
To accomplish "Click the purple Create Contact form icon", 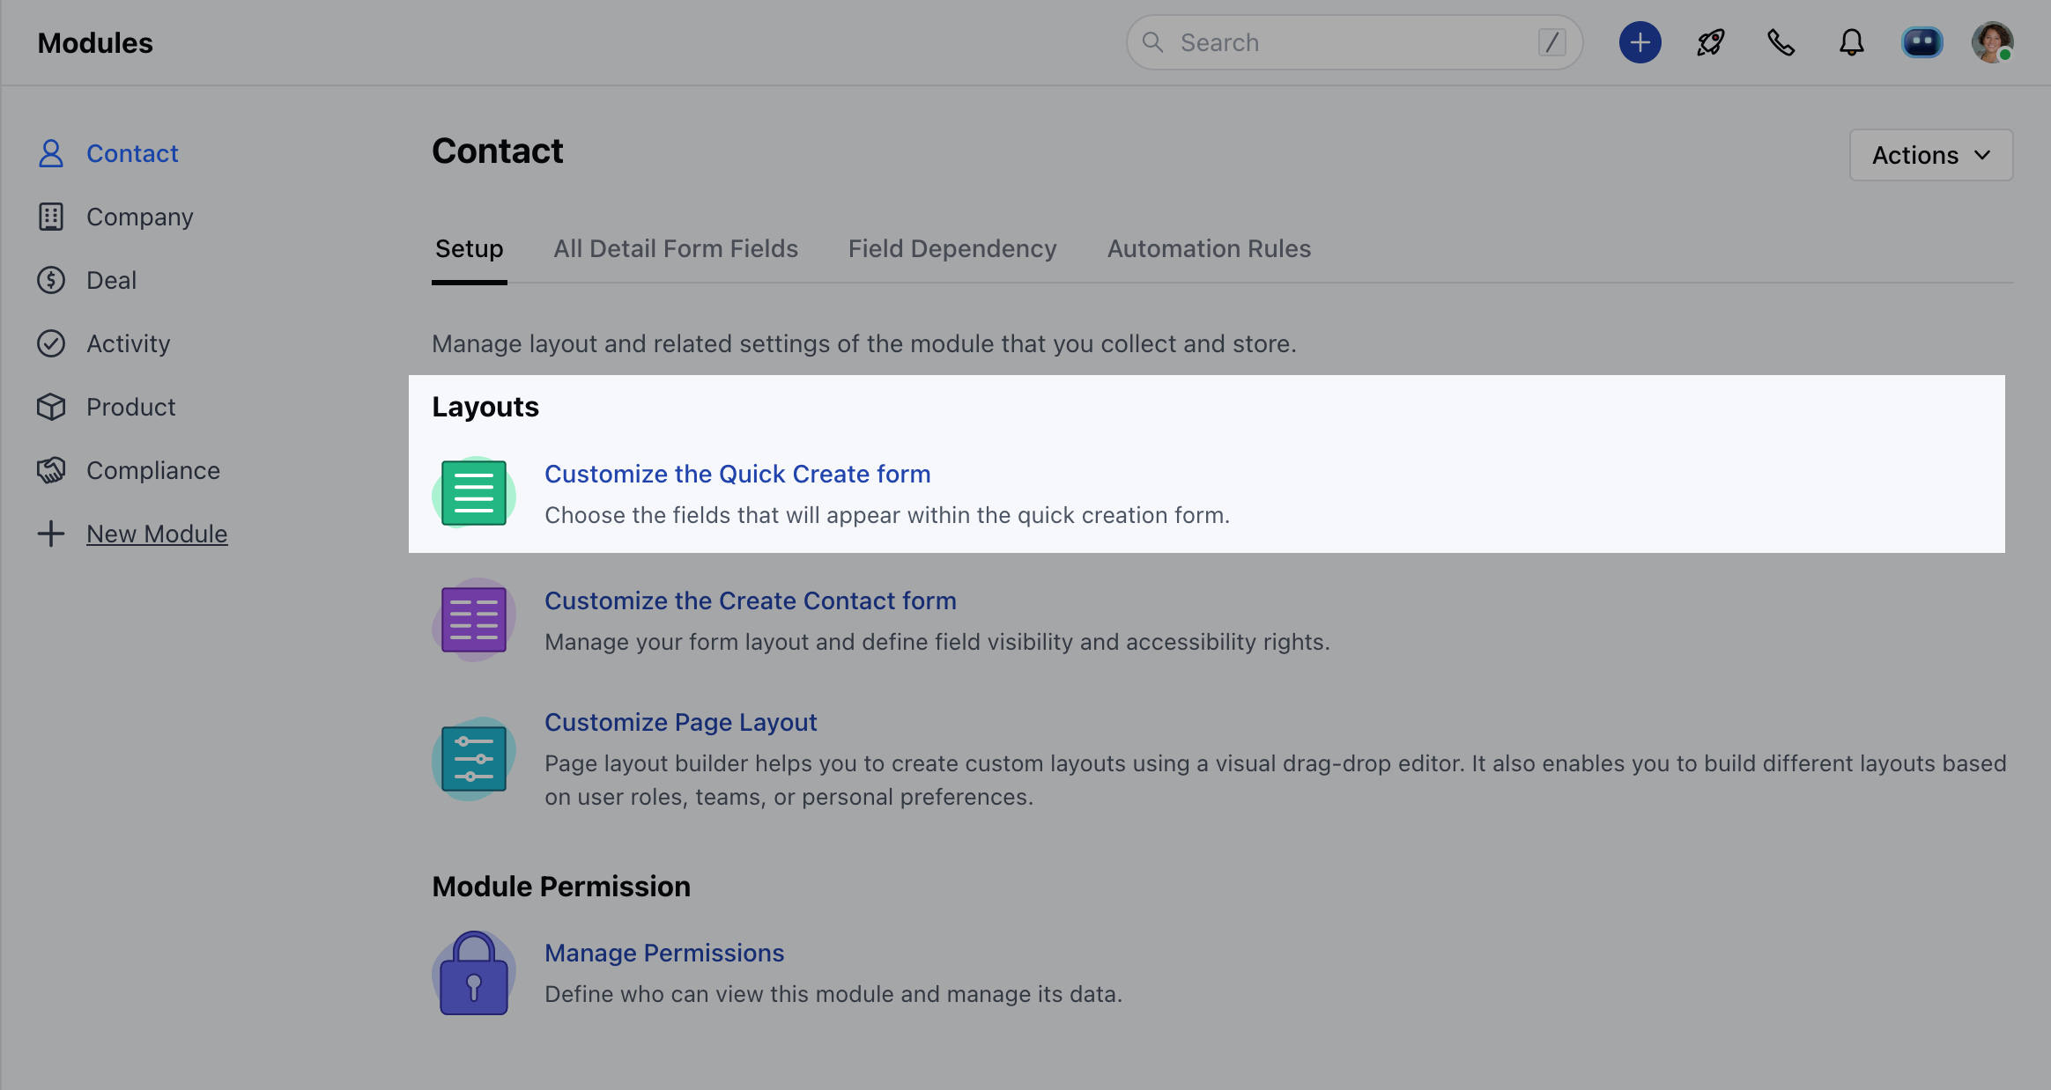I will click(x=474, y=620).
